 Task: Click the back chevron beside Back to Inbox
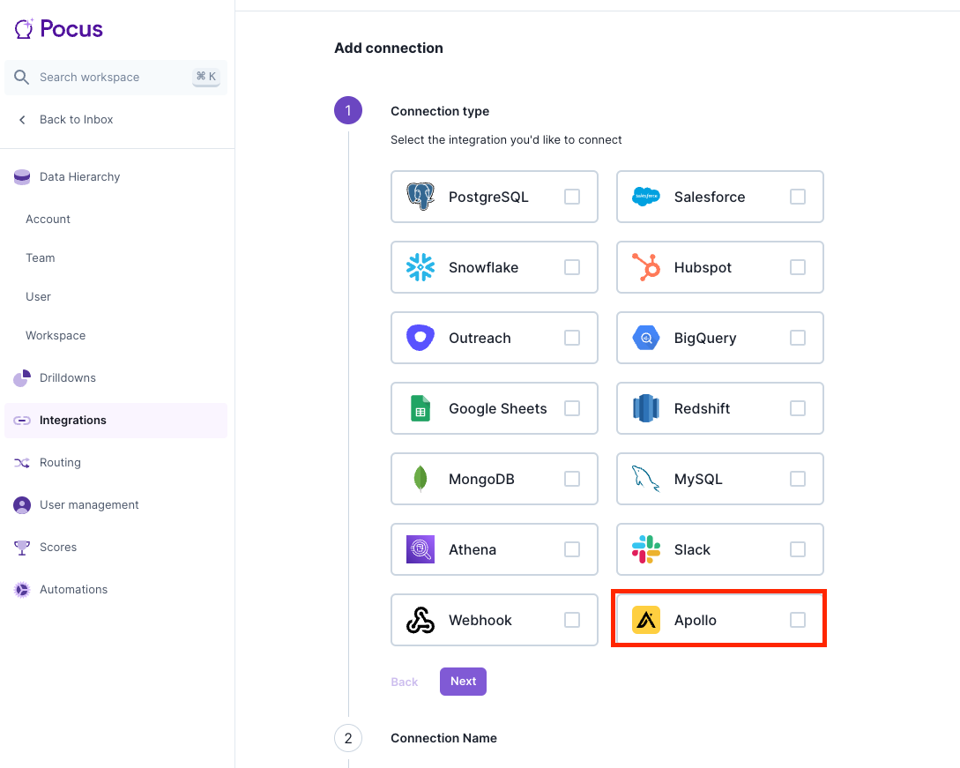(23, 120)
